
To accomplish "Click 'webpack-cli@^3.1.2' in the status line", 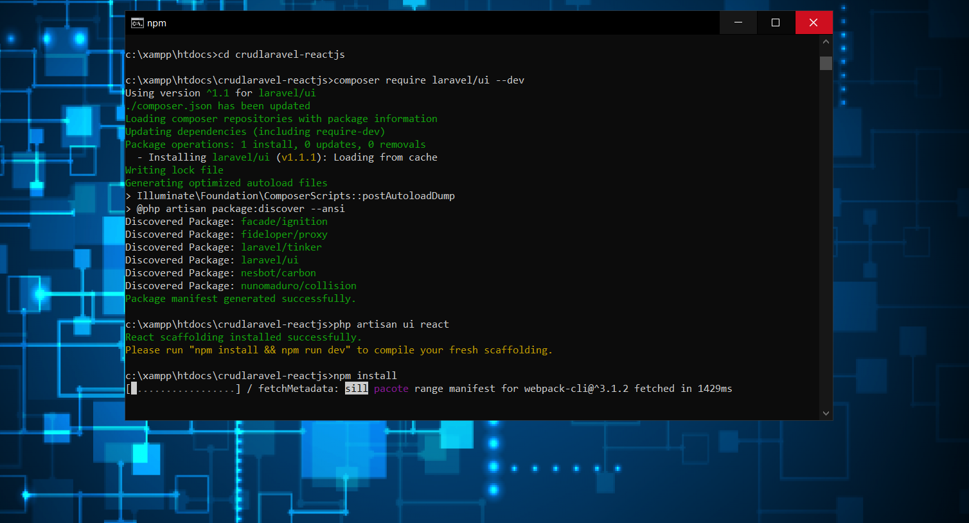I will click(576, 389).
